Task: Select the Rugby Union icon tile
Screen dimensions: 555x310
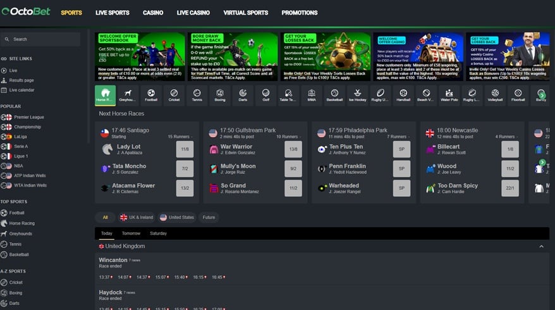Action: (x=380, y=96)
